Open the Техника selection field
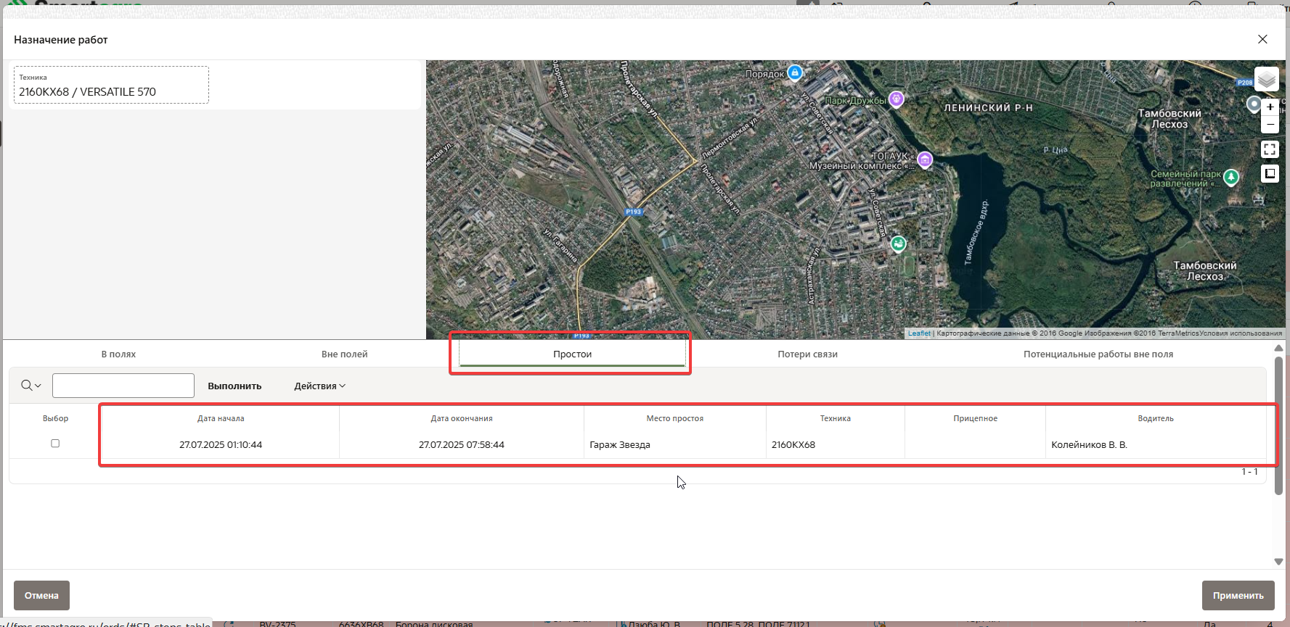The width and height of the screenshot is (1290, 627). [111, 86]
